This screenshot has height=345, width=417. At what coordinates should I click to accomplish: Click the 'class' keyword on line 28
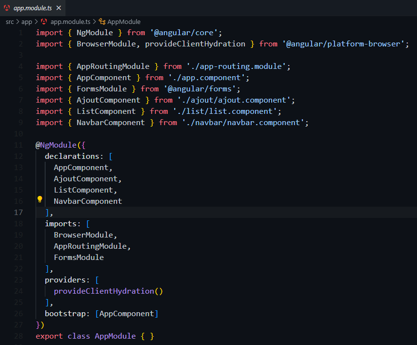click(79, 336)
